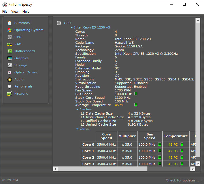This screenshot has height=184, width=204.
Task: Click the 1785 RPM fan speed value
Action: click(x=123, y=90)
